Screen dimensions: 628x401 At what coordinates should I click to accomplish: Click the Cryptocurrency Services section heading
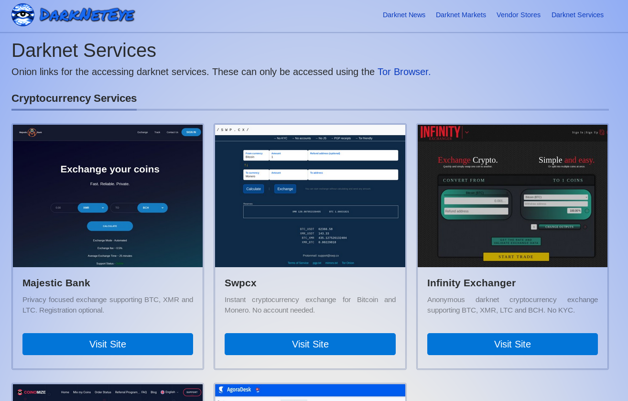point(74,98)
